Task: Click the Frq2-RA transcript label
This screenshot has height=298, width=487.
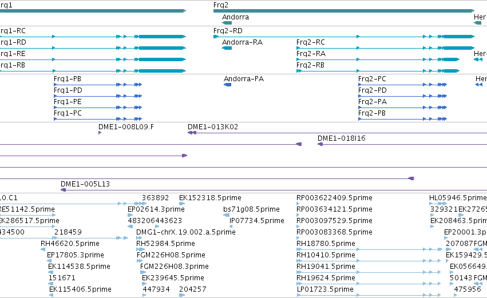Action: coord(311,54)
